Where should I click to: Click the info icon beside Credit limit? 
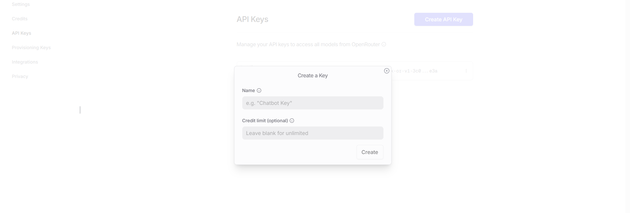(292, 121)
